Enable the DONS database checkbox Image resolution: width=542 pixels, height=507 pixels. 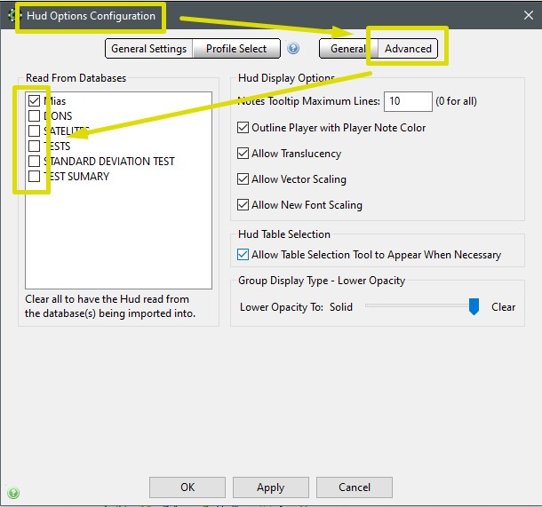(x=34, y=116)
